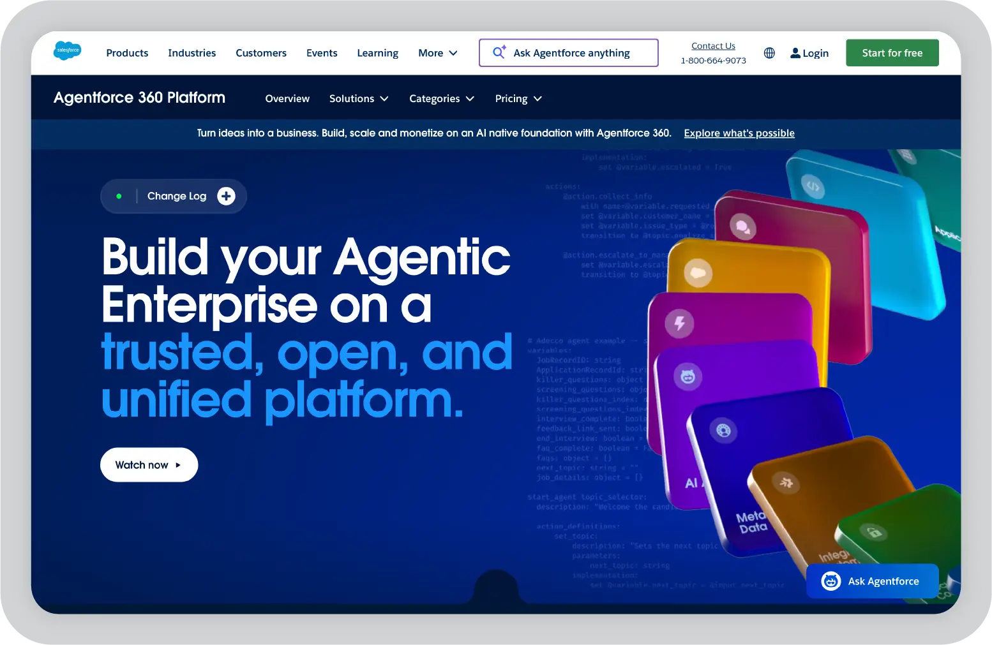Expand the Solutions dropdown
Image resolution: width=992 pixels, height=645 pixels.
[359, 98]
